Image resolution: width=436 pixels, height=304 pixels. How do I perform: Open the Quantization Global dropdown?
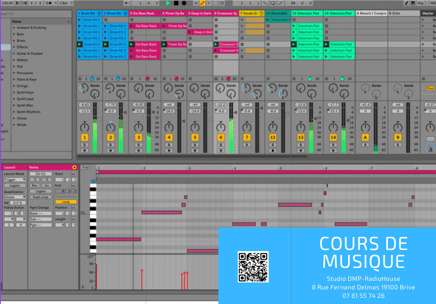click(x=15, y=197)
